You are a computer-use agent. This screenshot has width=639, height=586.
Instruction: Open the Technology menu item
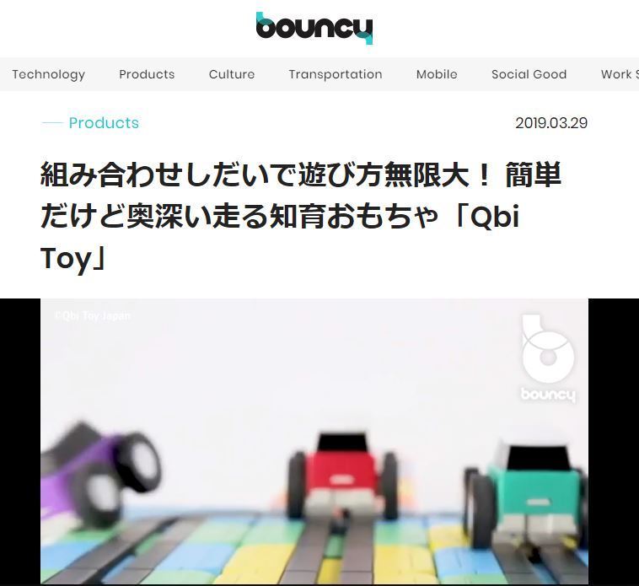pyautogui.click(x=49, y=74)
